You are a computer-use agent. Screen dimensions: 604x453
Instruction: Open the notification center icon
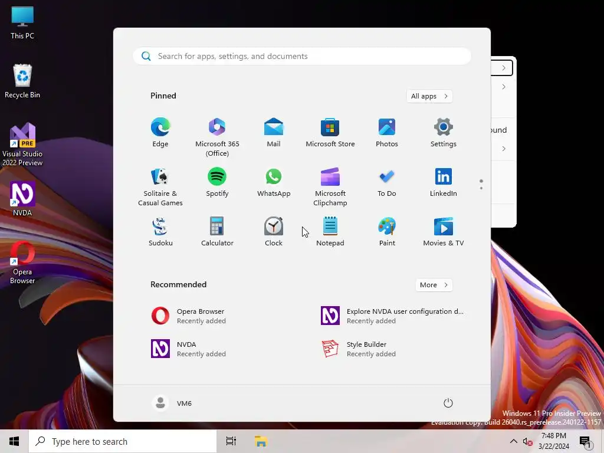585,442
